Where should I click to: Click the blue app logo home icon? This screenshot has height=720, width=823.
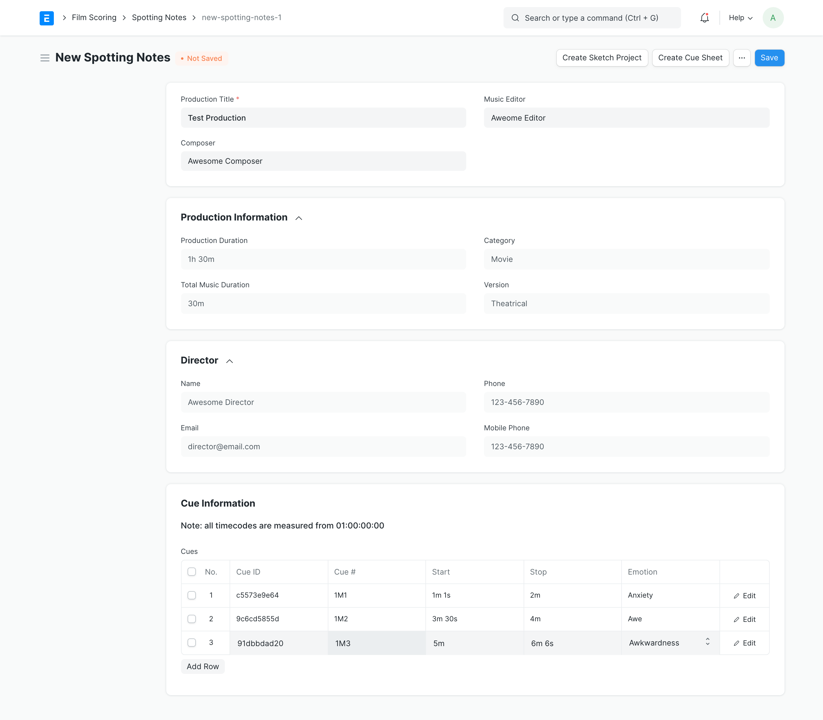tap(47, 18)
